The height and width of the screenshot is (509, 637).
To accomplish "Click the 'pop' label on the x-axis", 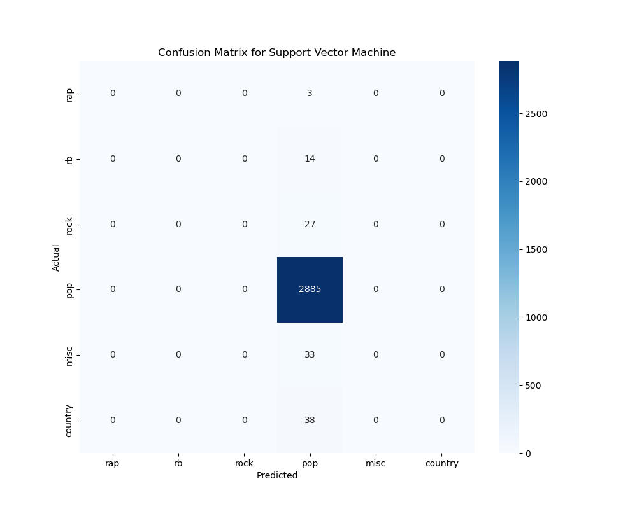I will tap(310, 463).
